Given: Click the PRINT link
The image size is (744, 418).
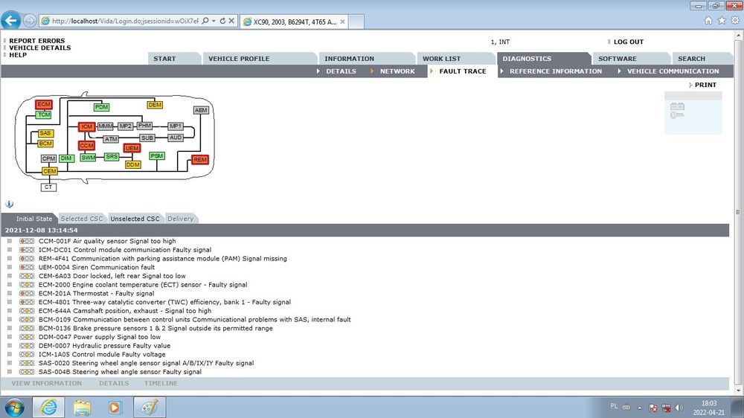Looking at the screenshot, I should click(x=705, y=85).
